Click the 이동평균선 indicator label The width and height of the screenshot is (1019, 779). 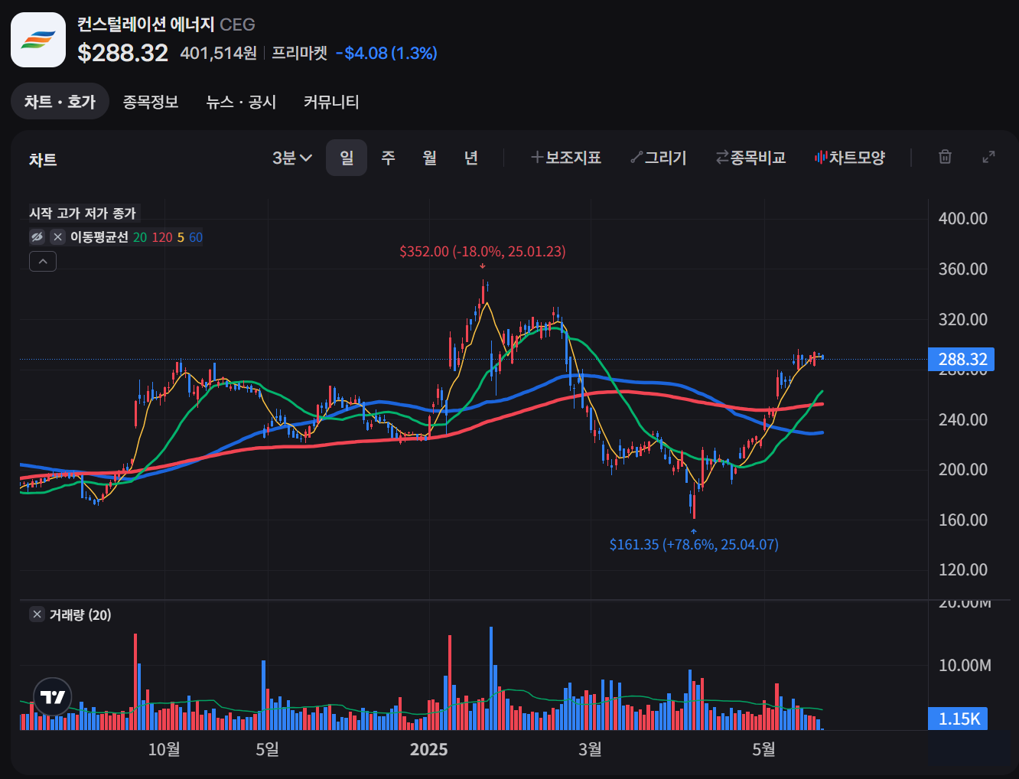[99, 237]
